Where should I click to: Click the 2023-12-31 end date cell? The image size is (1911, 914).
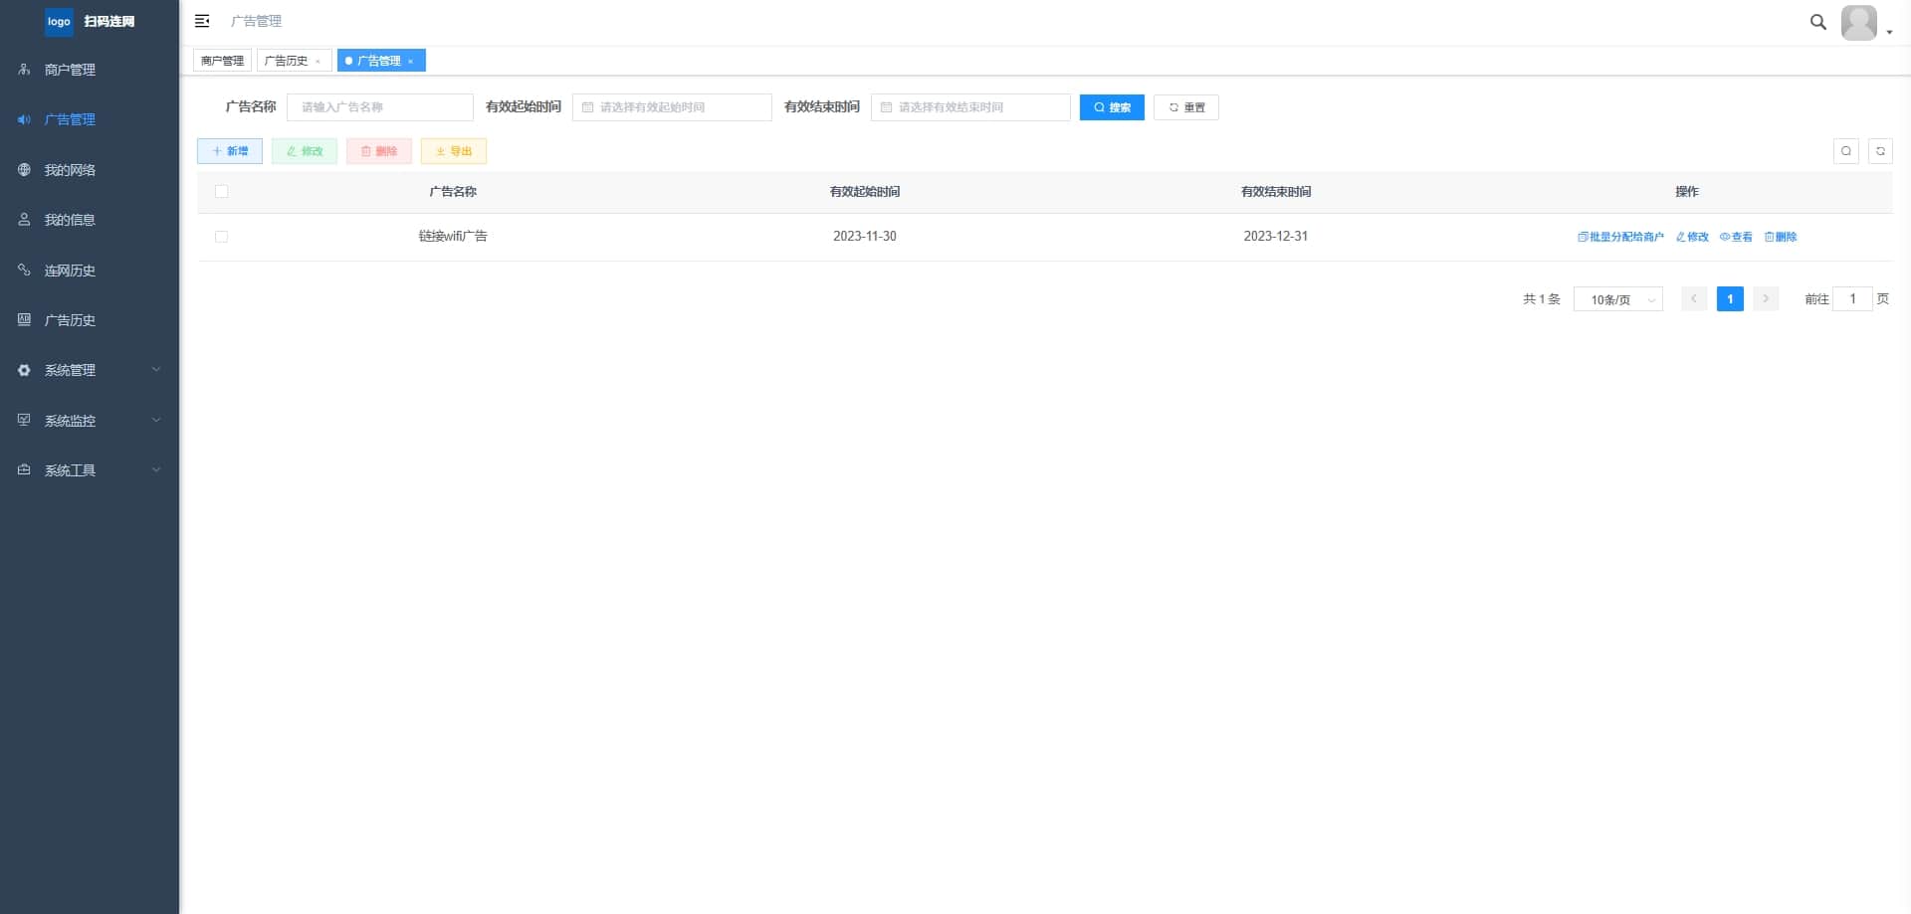pyautogui.click(x=1276, y=237)
